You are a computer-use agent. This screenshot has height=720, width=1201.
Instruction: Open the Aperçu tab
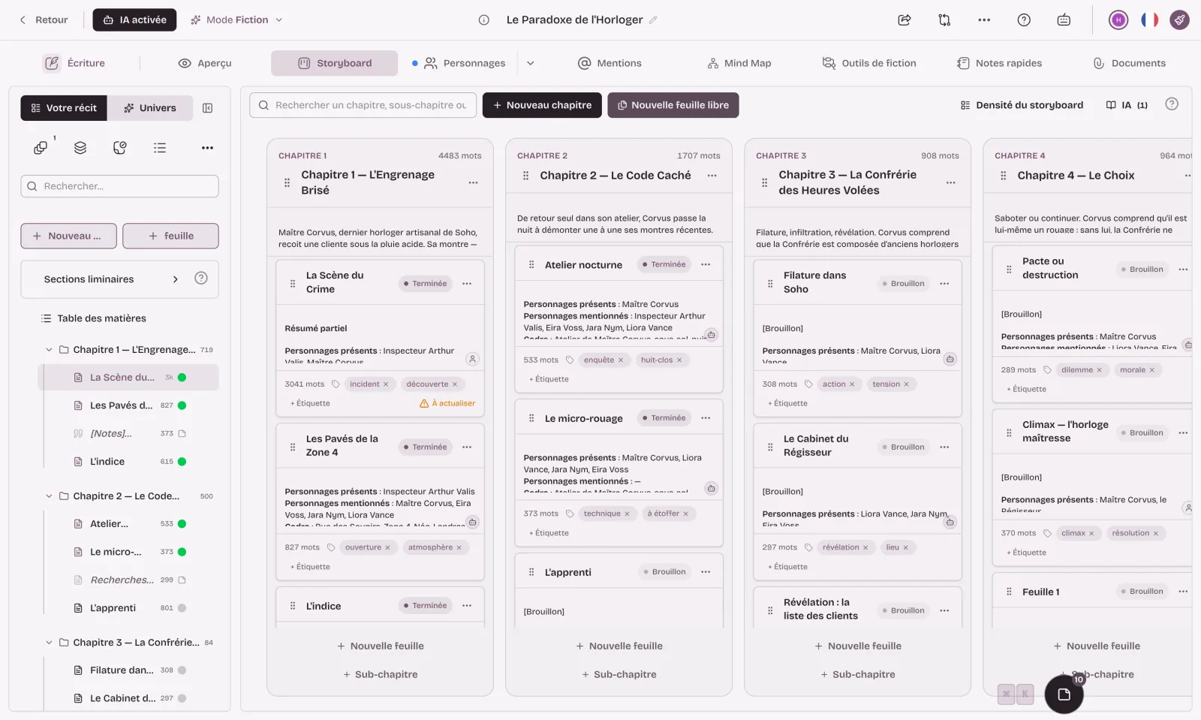coord(205,63)
